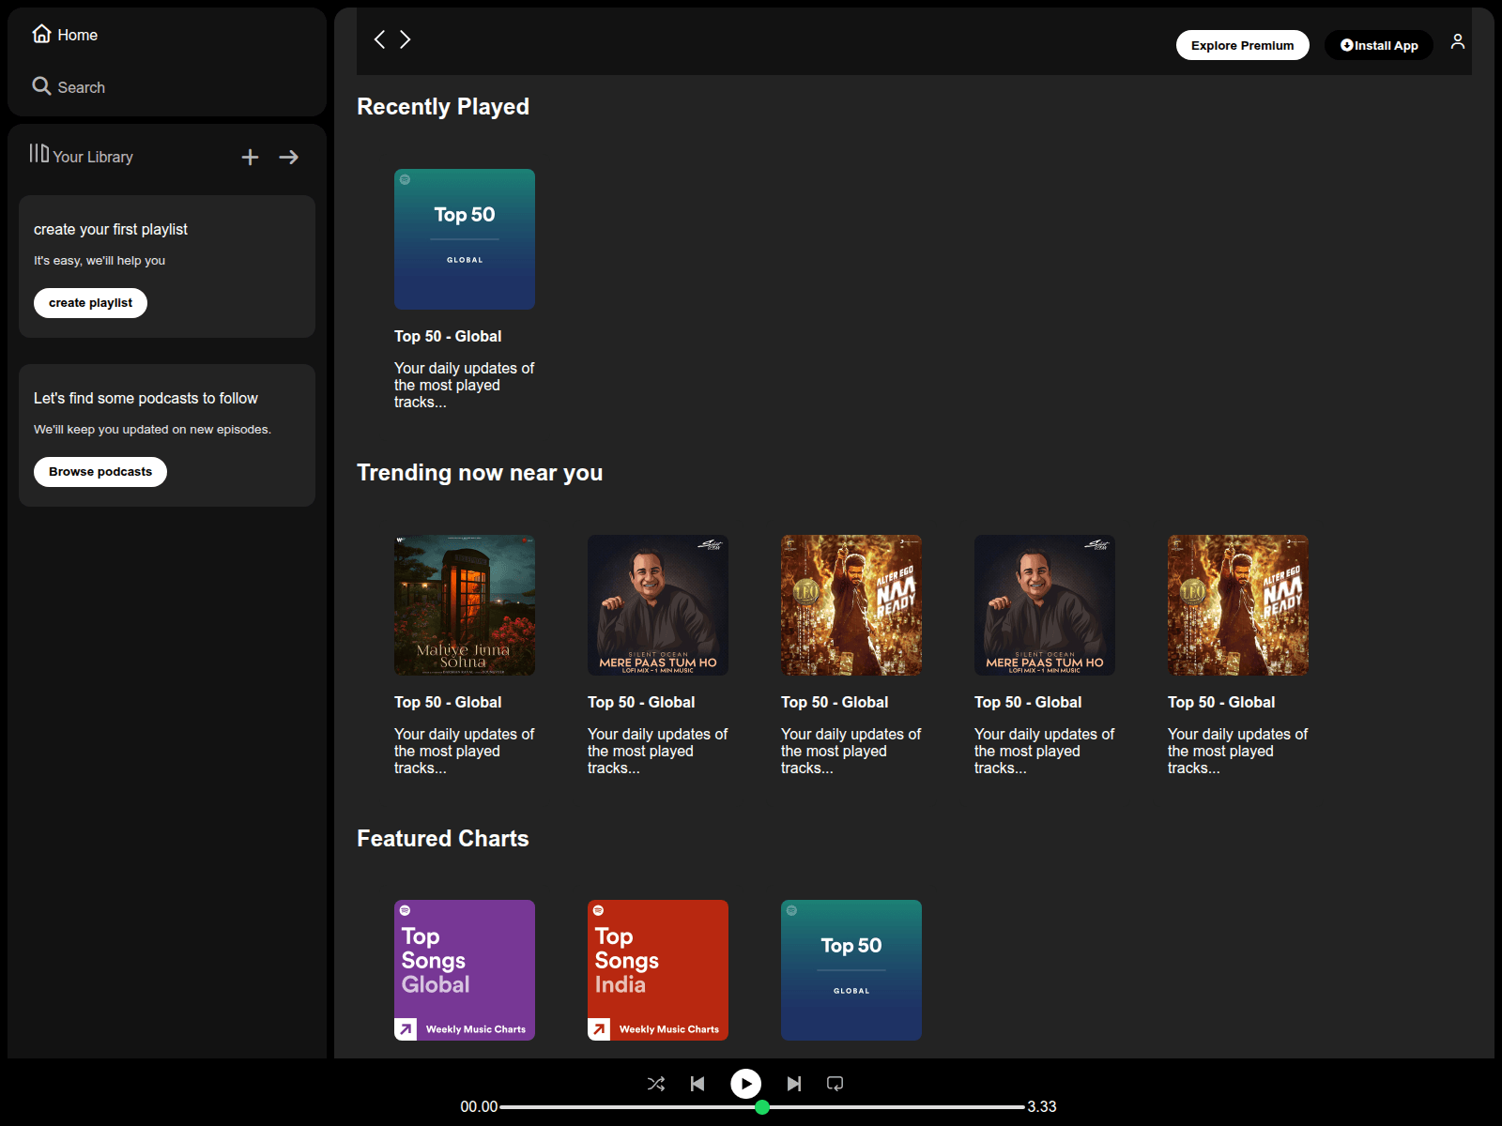Open the Top Songs India chart cover

click(x=658, y=970)
